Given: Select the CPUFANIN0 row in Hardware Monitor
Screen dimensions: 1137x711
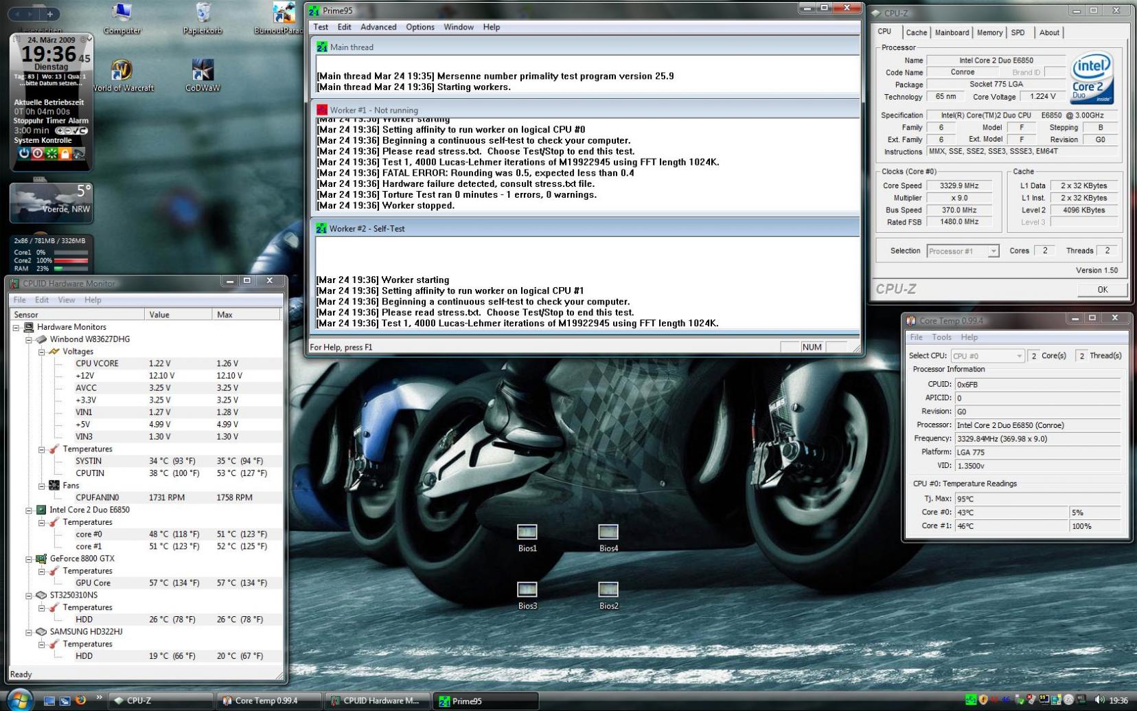Looking at the screenshot, I should point(178,497).
